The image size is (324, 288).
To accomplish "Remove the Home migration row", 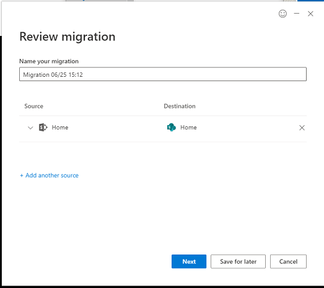I will [302, 128].
